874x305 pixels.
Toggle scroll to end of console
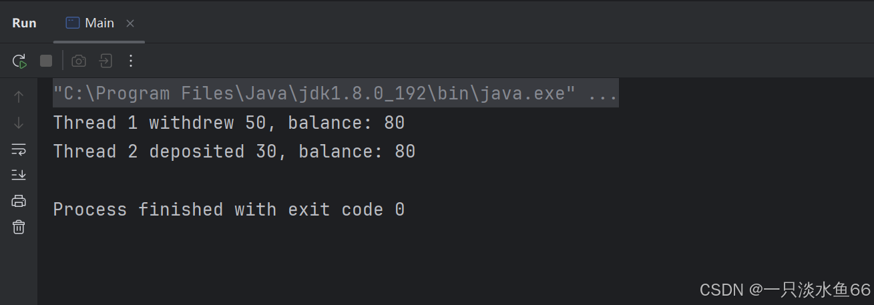(x=19, y=175)
